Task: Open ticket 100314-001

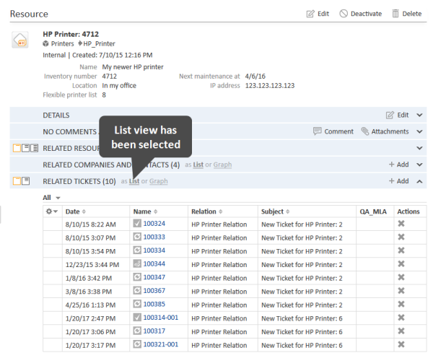Action: (161, 318)
